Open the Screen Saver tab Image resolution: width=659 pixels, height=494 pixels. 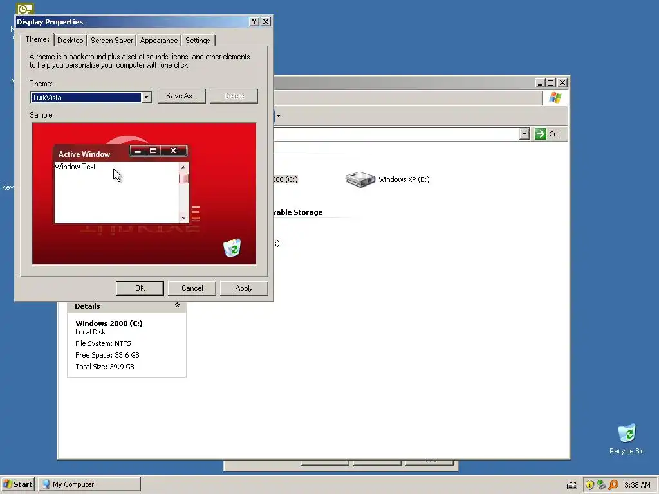pyautogui.click(x=112, y=41)
